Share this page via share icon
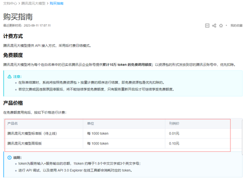The image size is (243, 179). (x=214, y=26)
